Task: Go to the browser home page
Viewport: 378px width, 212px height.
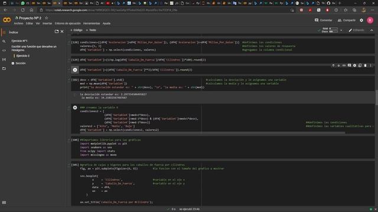Action: click(31, 10)
